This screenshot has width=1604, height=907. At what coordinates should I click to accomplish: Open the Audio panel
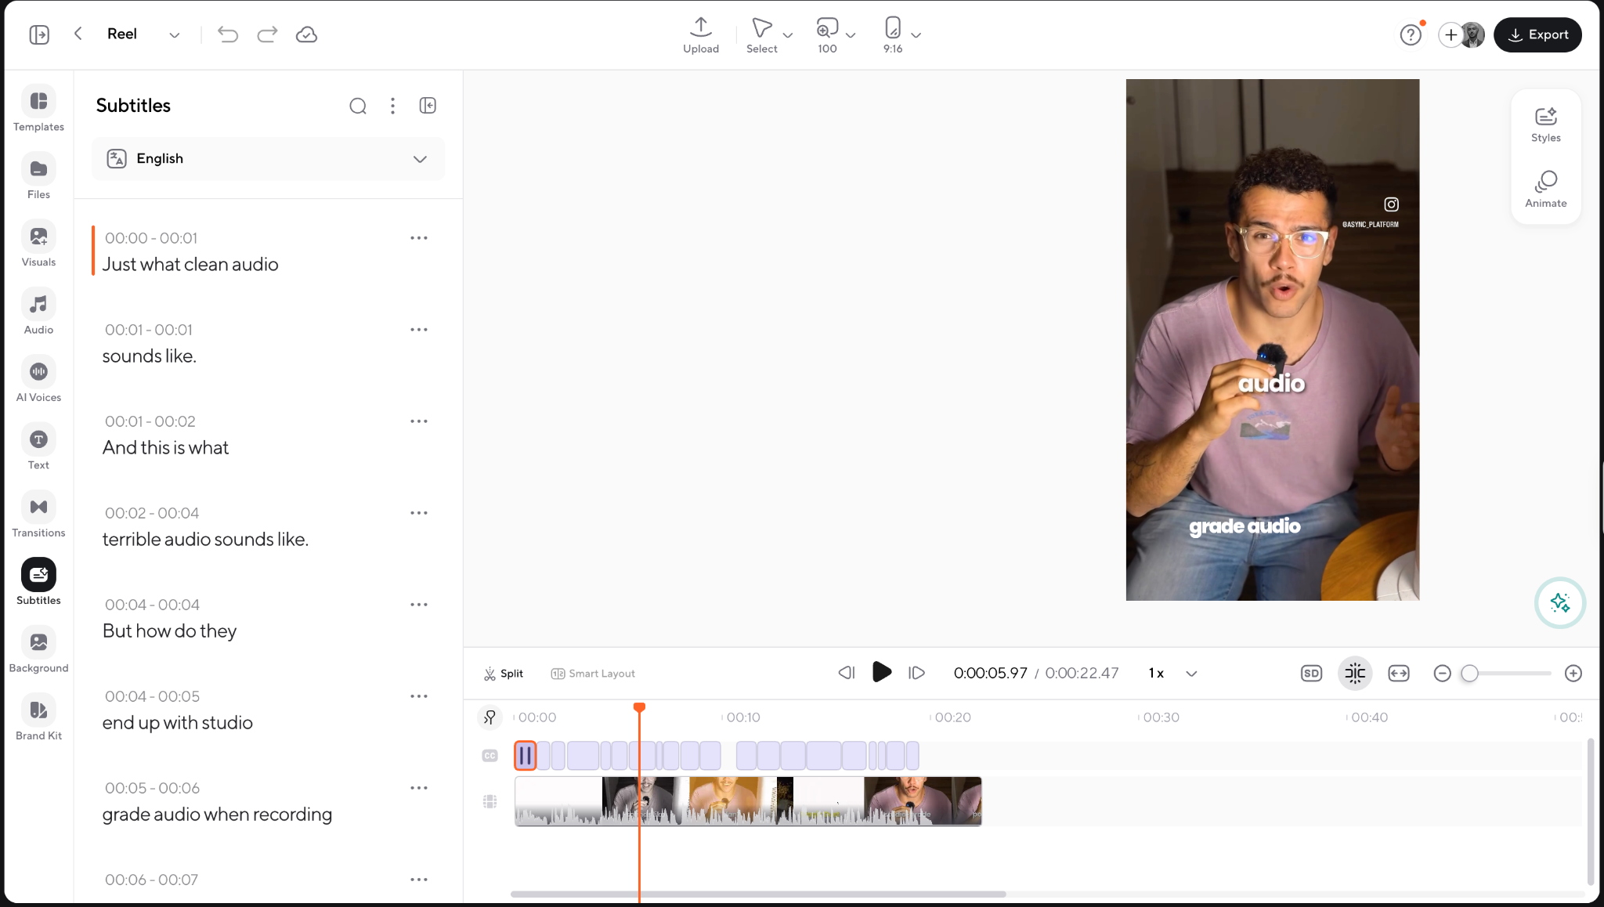point(38,312)
